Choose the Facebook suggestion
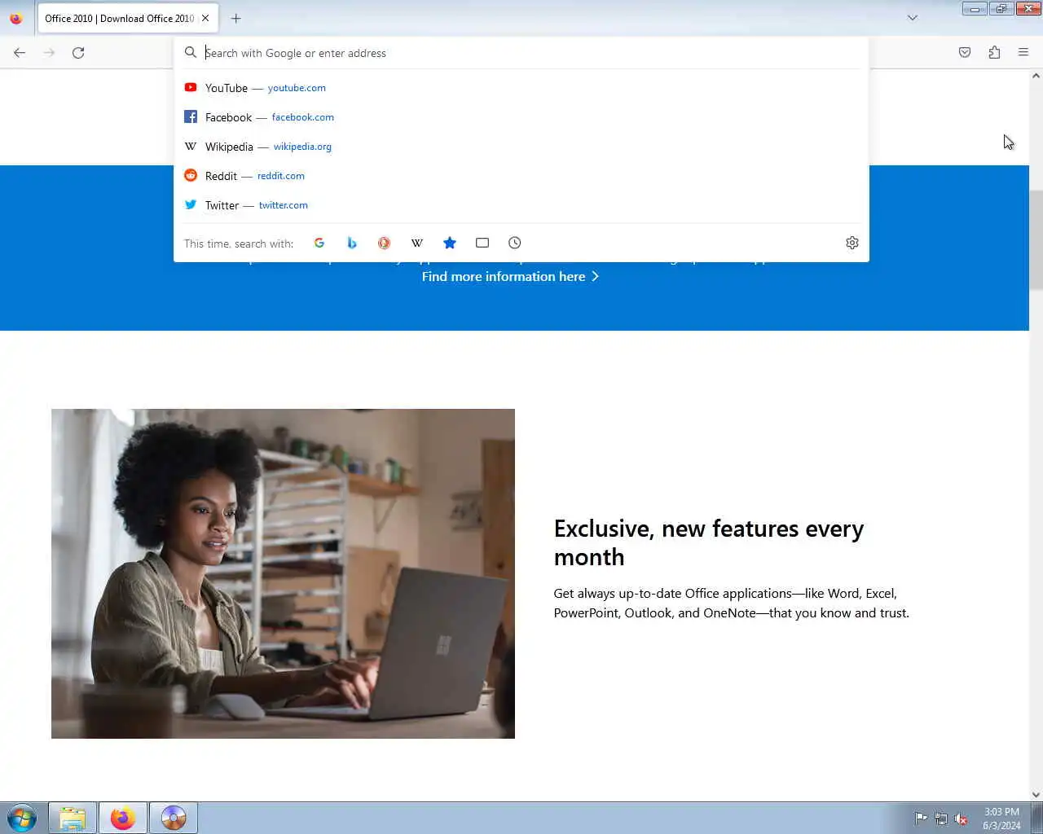 point(521,117)
